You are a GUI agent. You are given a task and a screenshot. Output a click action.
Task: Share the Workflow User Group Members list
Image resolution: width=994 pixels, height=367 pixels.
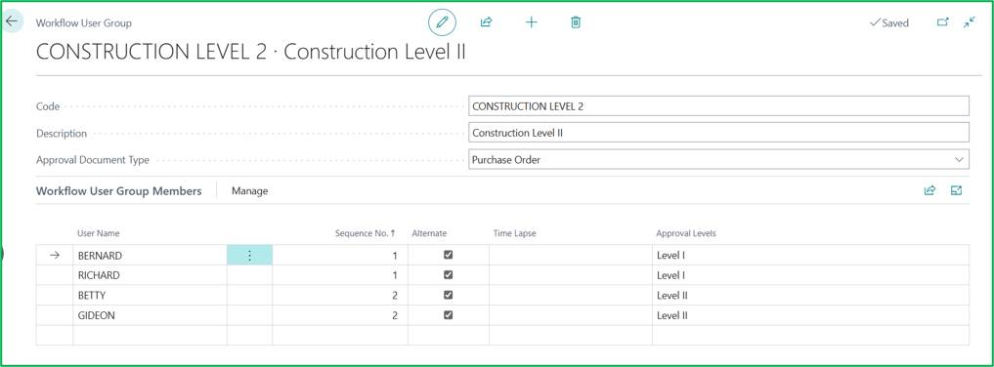click(929, 190)
